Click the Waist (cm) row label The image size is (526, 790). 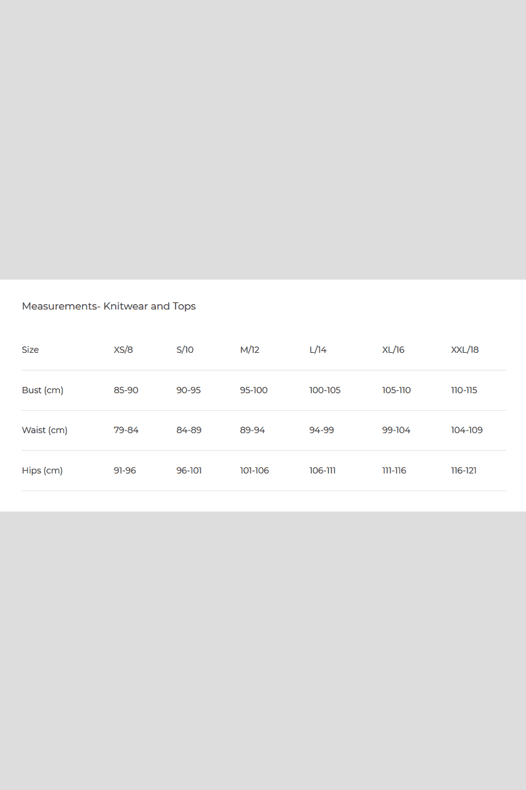[45, 431]
